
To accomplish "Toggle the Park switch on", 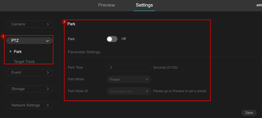I will pyautogui.click(x=112, y=39).
